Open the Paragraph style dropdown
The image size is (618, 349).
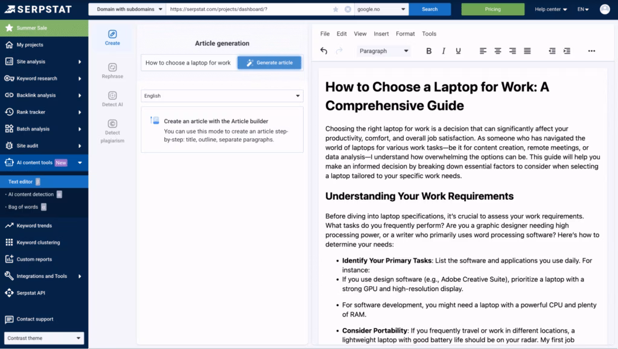(x=384, y=51)
